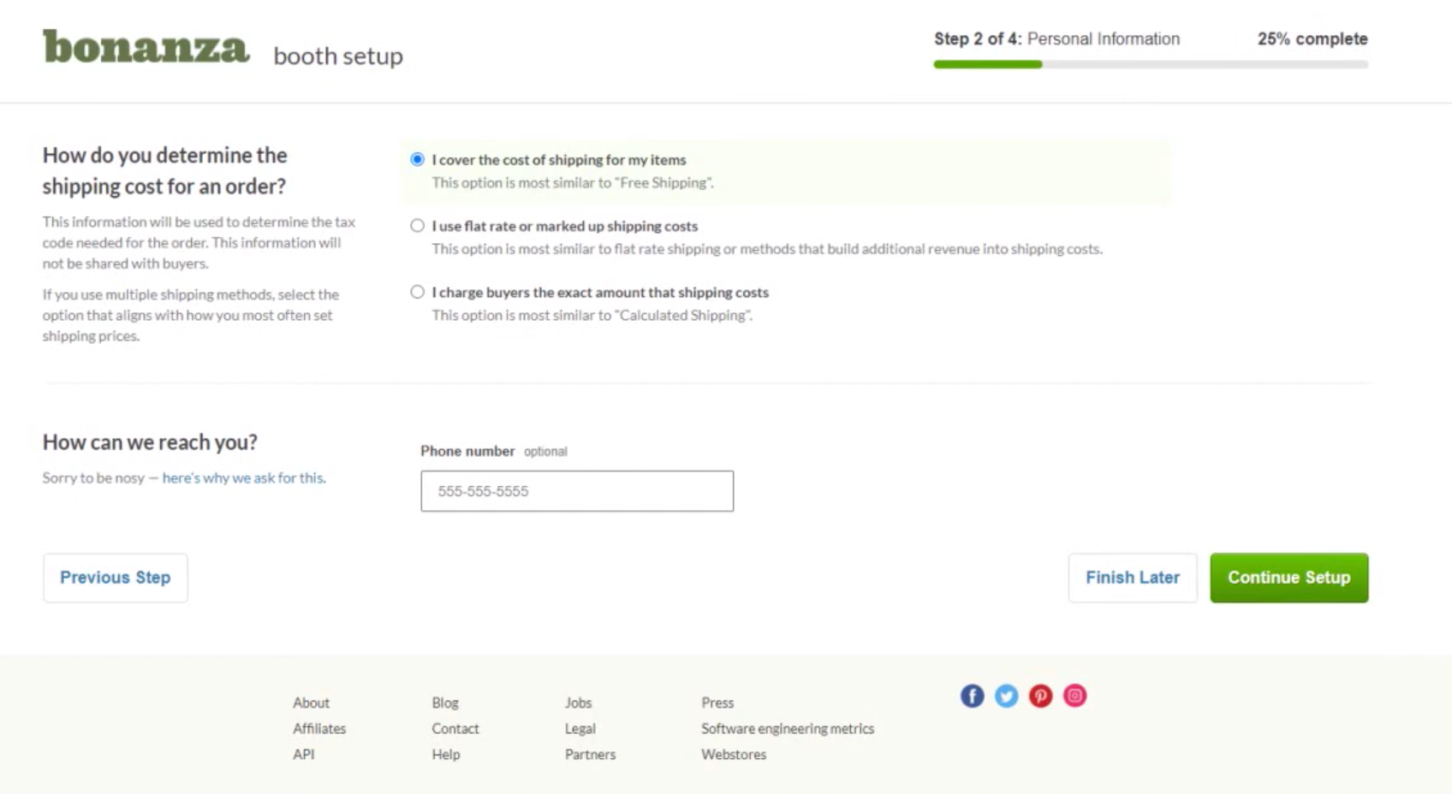Screen dimensions: 1452x794
Task: Choose Finish Later
Action: click(x=1132, y=578)
